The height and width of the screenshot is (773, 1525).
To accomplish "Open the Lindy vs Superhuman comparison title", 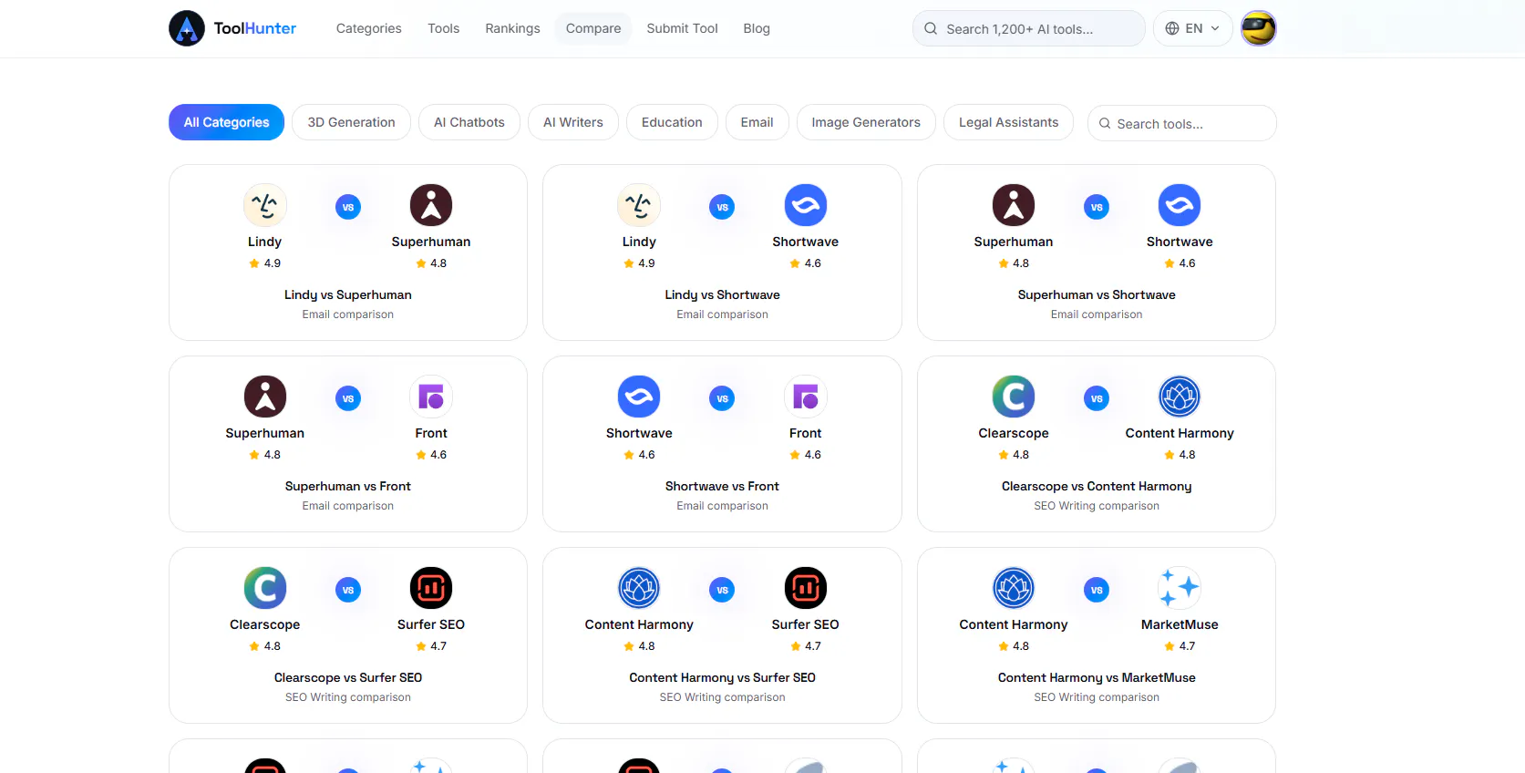I will 348,294.
